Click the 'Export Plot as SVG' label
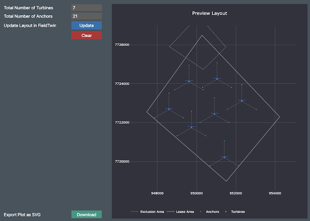 click(x=22, y=214)
